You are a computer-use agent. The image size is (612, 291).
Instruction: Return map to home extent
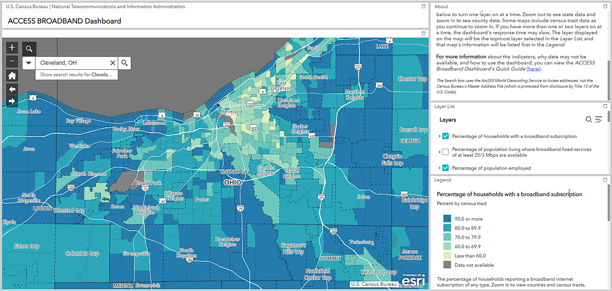click(x=12, y=75)
